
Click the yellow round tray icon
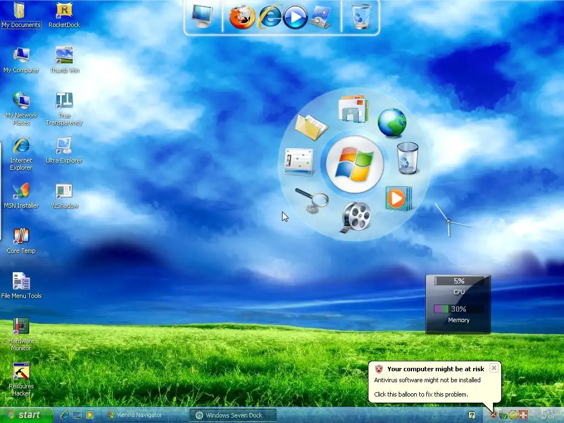click(x=513, y=415)
